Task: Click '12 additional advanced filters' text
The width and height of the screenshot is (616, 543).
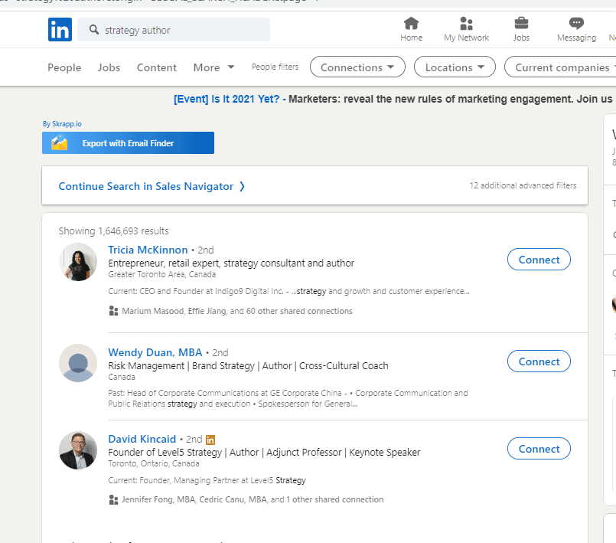Action: point(523,185)
